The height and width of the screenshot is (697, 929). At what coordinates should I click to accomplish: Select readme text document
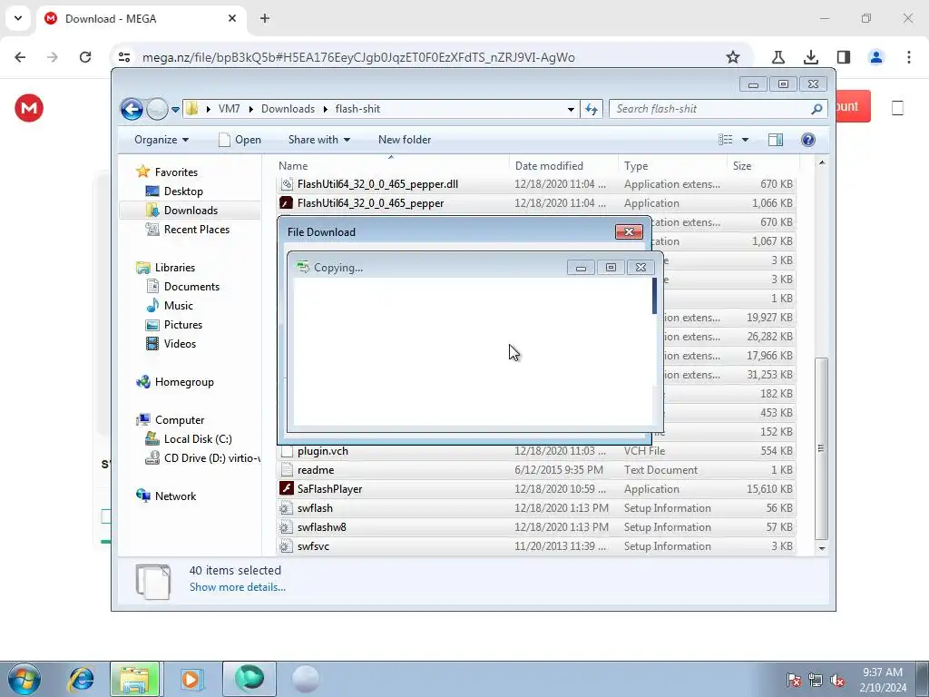pos(315,470)
